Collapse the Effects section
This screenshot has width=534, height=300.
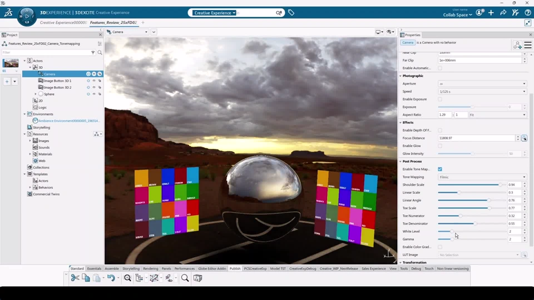click(x=400, y=122)
